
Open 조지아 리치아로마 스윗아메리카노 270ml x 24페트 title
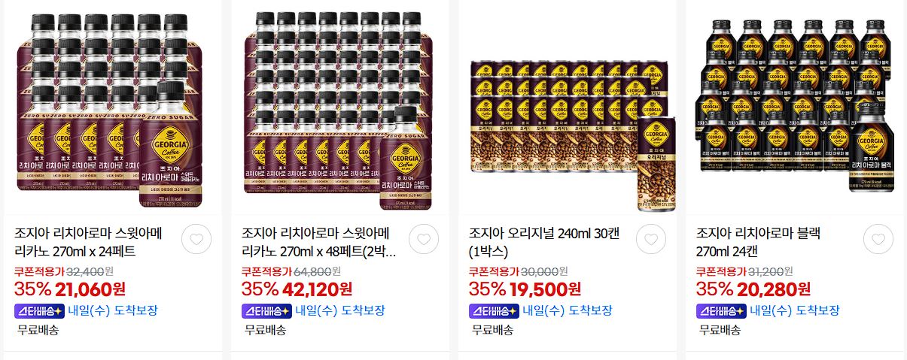[x=90, y=241]
